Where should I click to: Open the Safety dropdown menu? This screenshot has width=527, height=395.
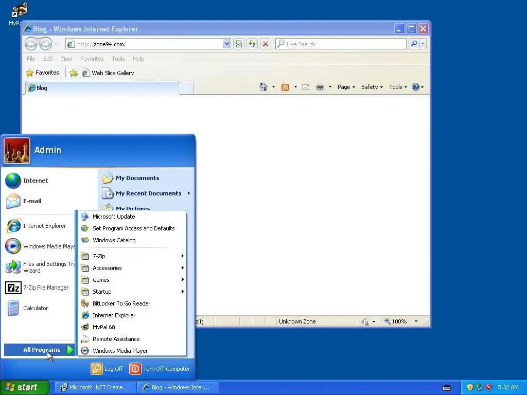(x=372, y=87)
